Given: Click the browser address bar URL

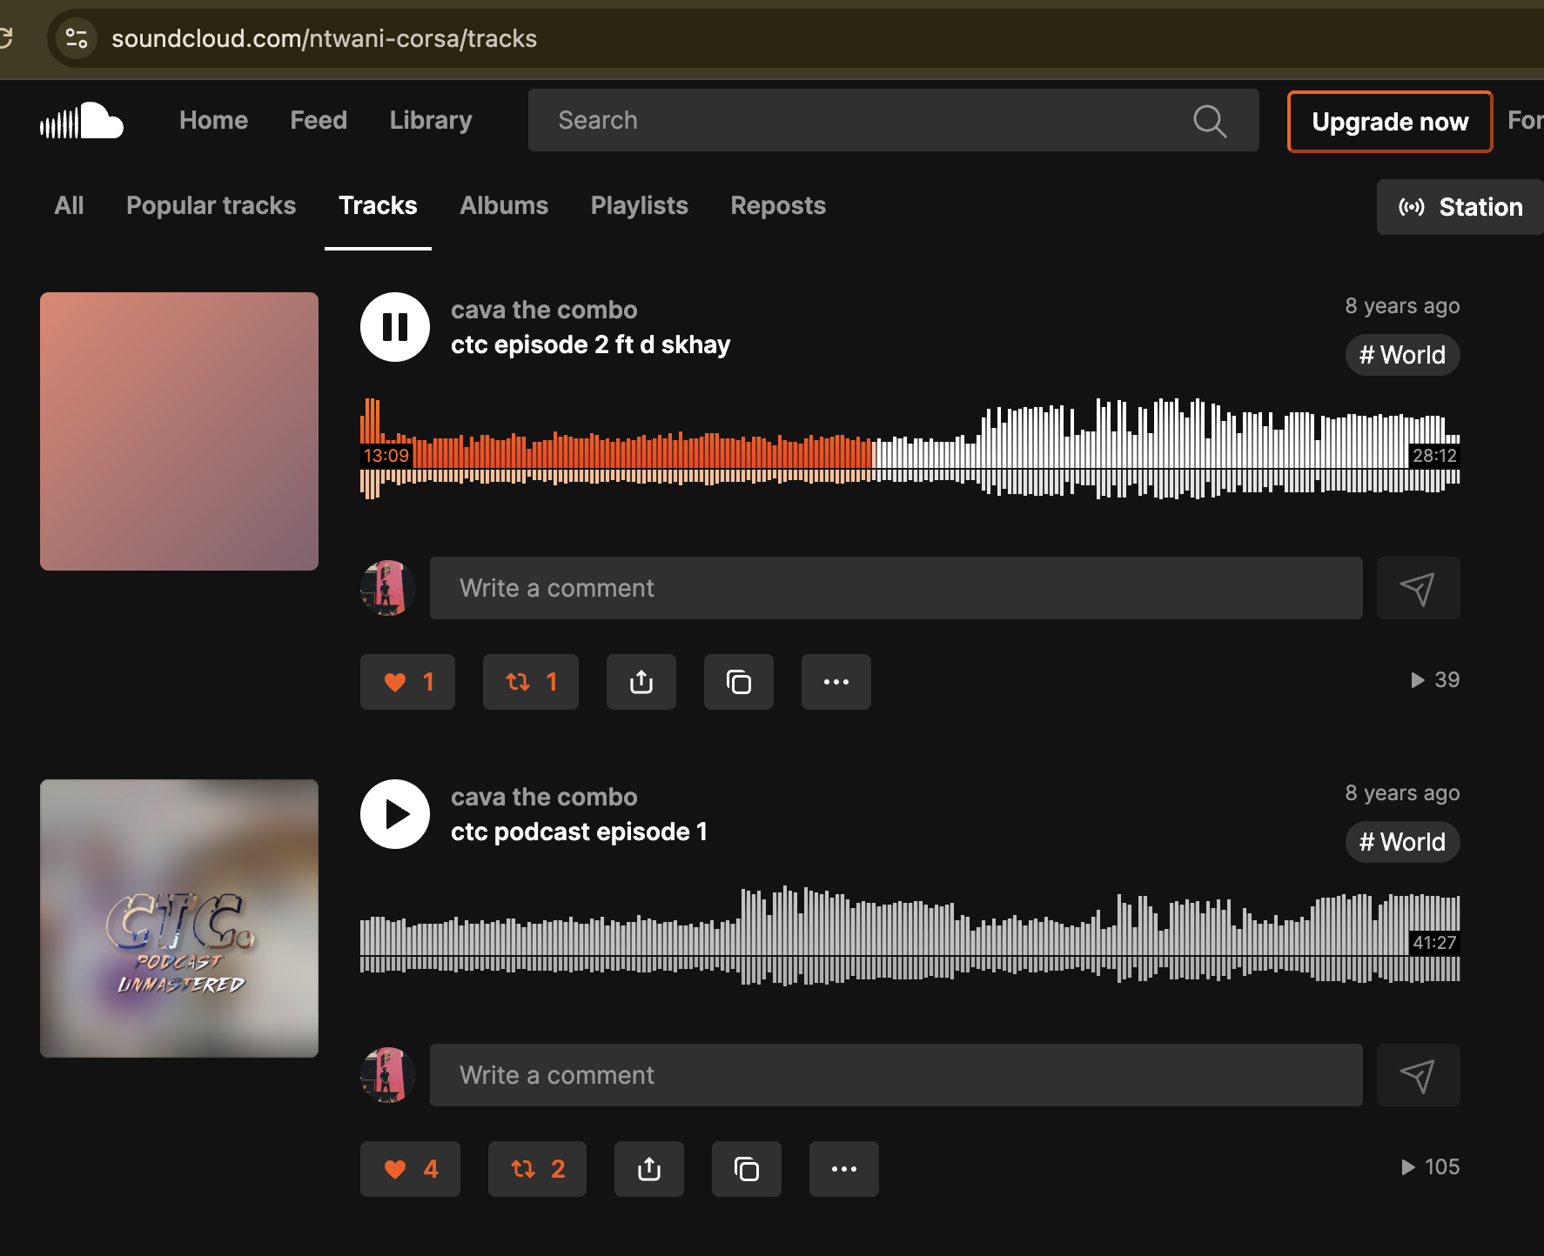Looking at the screenshot, I should point(324,38).
